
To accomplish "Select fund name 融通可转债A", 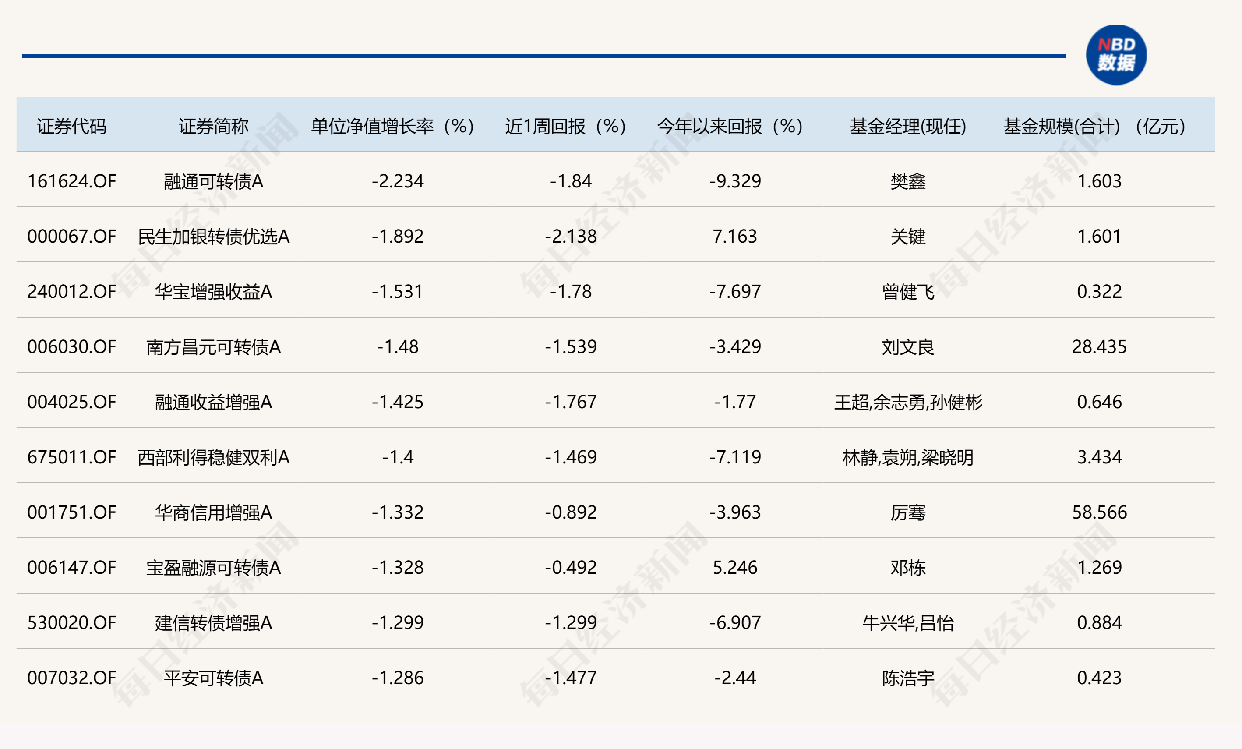I will (x=213, y=181).
